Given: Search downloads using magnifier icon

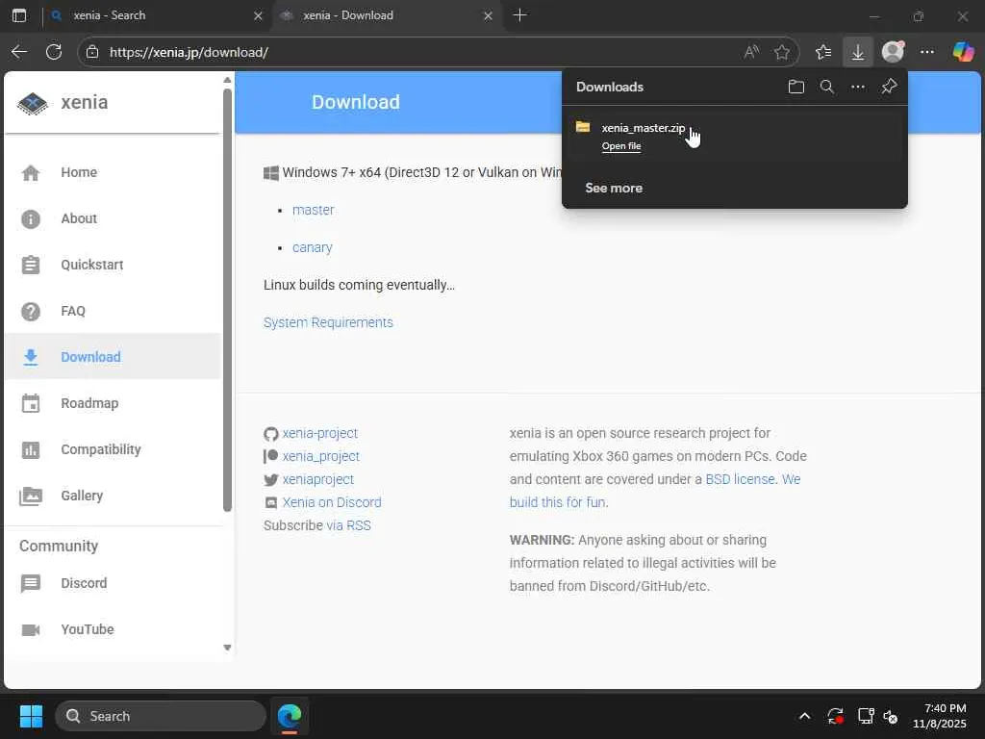Looking at the screenshot, I should 826,87.
